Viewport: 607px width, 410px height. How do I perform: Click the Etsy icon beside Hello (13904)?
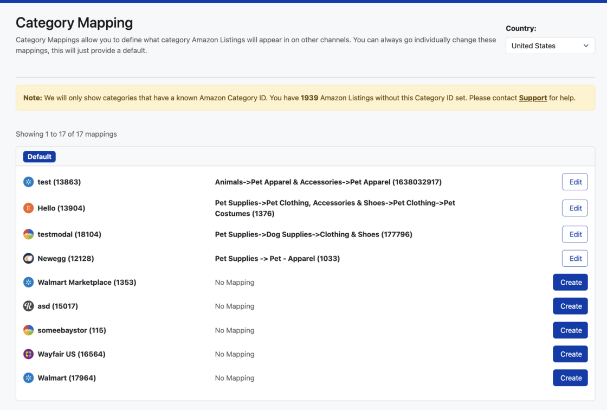pyautogui.click(x=28, y=208)
